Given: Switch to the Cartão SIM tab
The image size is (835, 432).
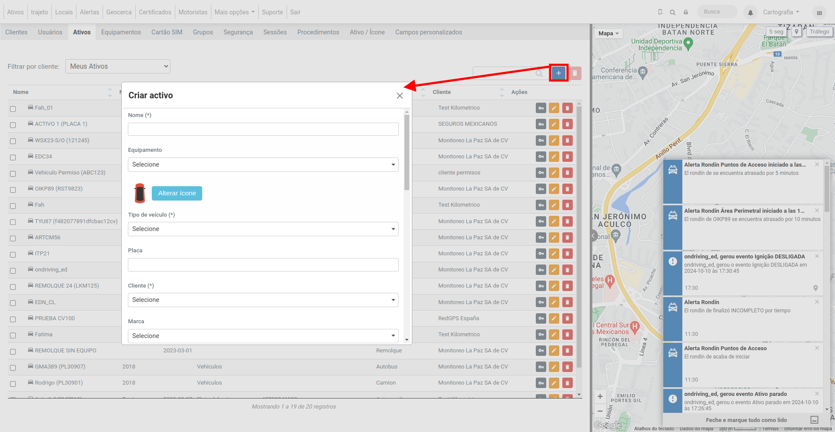Looking at the screenshot, I should click(x=167, y=32).
